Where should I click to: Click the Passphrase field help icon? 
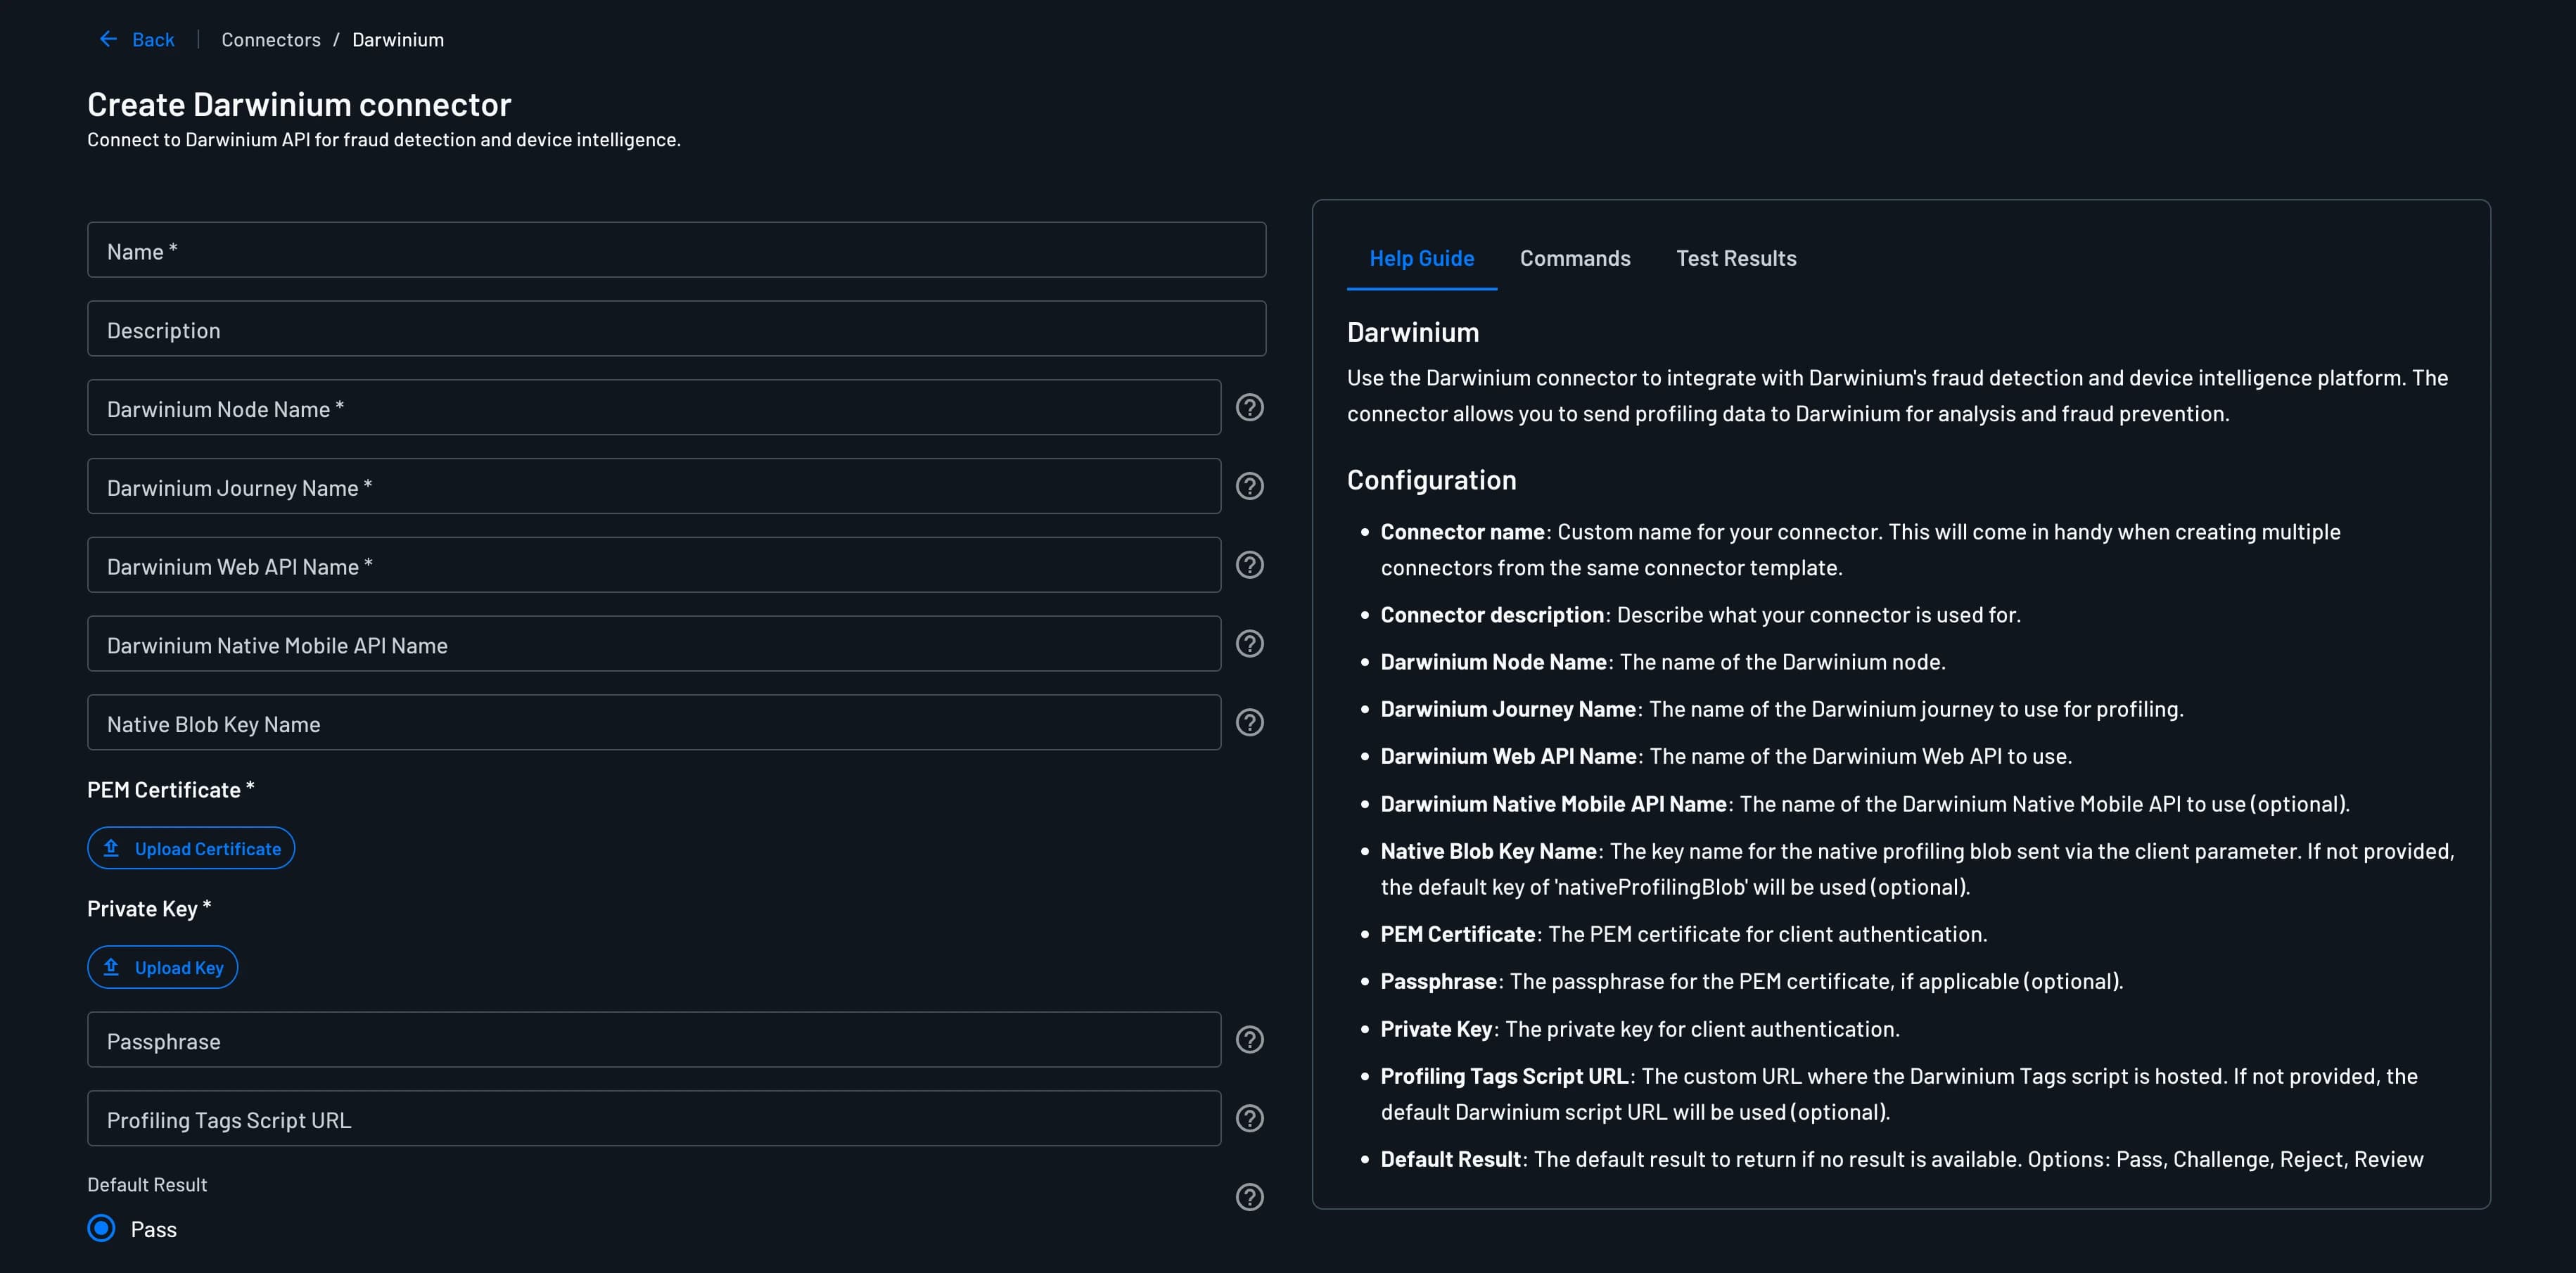(1249, 1040)
